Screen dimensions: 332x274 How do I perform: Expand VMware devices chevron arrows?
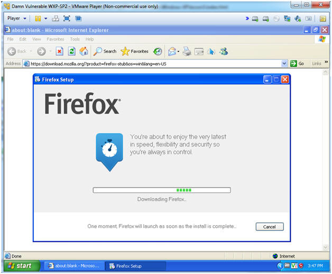click(247, 19)
